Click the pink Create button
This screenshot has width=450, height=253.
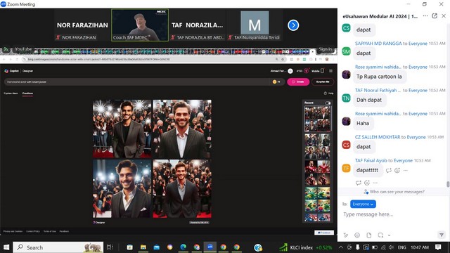pos(298,82)
